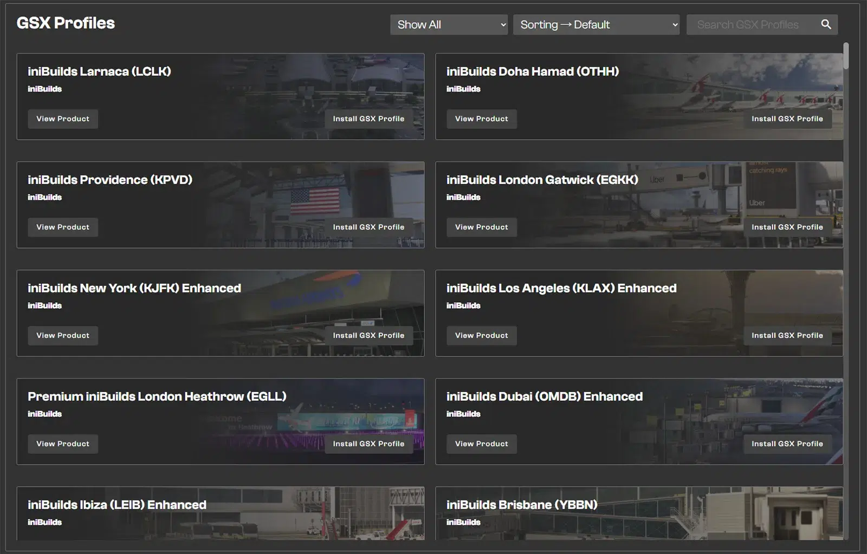View Product for iniBuilds Larnaca (LCLK)
This screenshot has height=554, width=867.
pyautogui.click(x=63, y=119)
